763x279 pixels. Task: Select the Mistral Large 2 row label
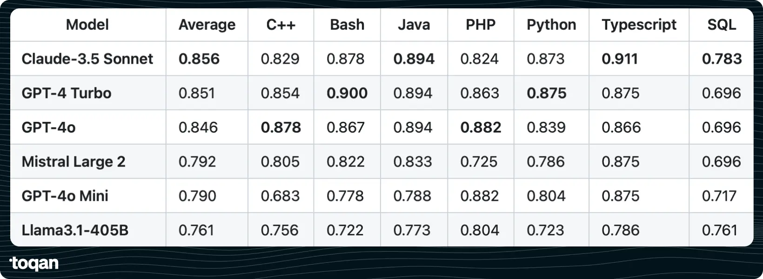coord(74,162)
